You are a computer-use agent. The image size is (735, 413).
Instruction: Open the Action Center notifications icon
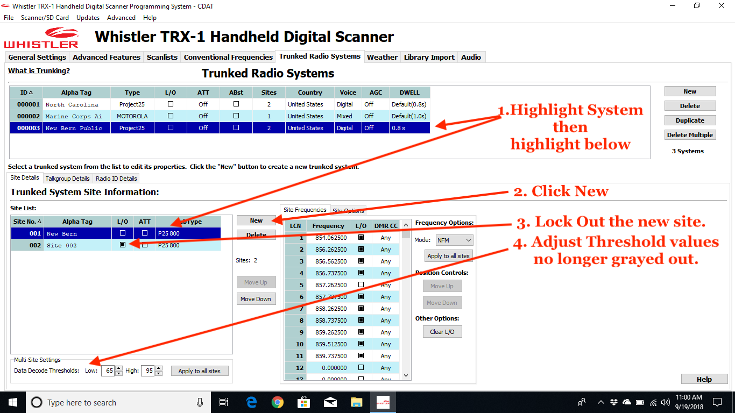click(x=717, y=402)
